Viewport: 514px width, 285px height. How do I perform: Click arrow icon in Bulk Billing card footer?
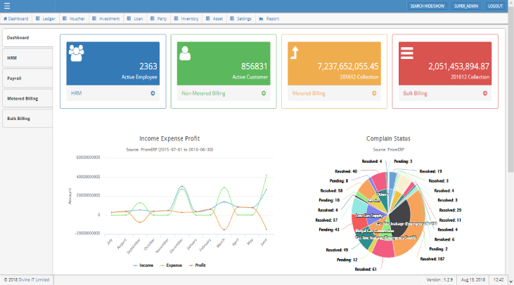pyautogui.click(x=484, y=93)
